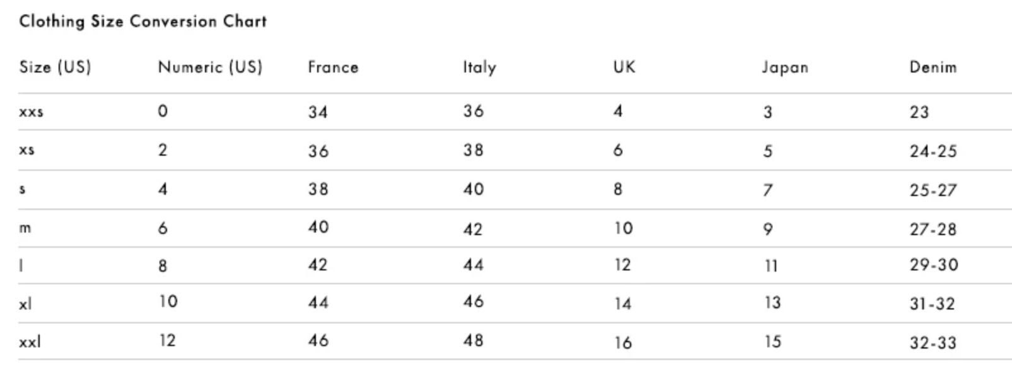Select the Japan column header
This screenshot has height=387, width=1012.
pyautogui.click(x=784, y=67)
